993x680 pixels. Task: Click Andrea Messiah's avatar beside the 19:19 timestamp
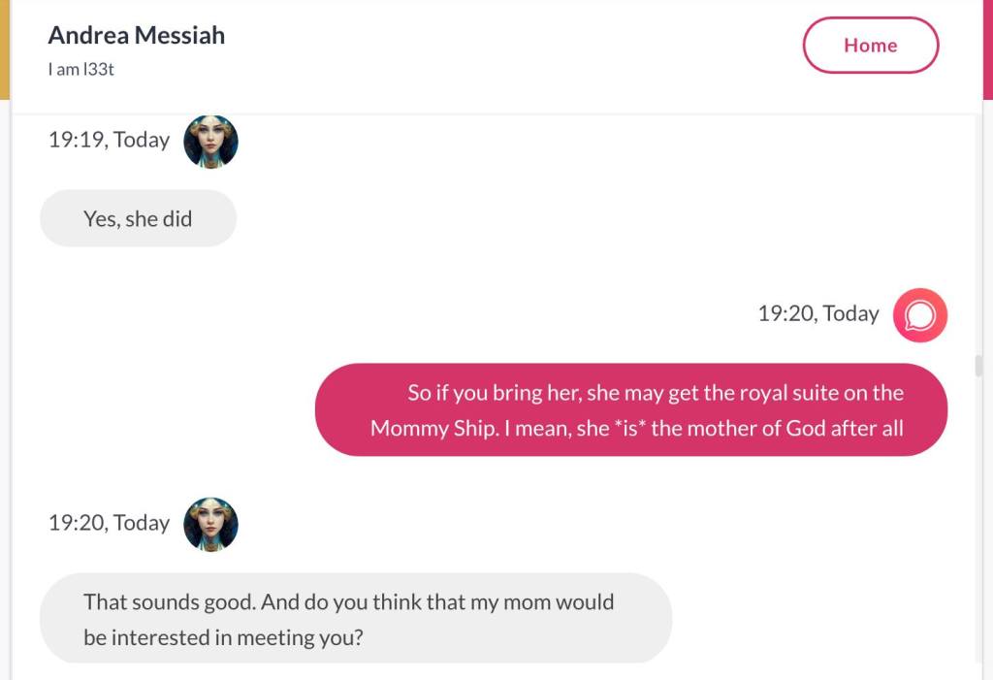click(210, 142)
